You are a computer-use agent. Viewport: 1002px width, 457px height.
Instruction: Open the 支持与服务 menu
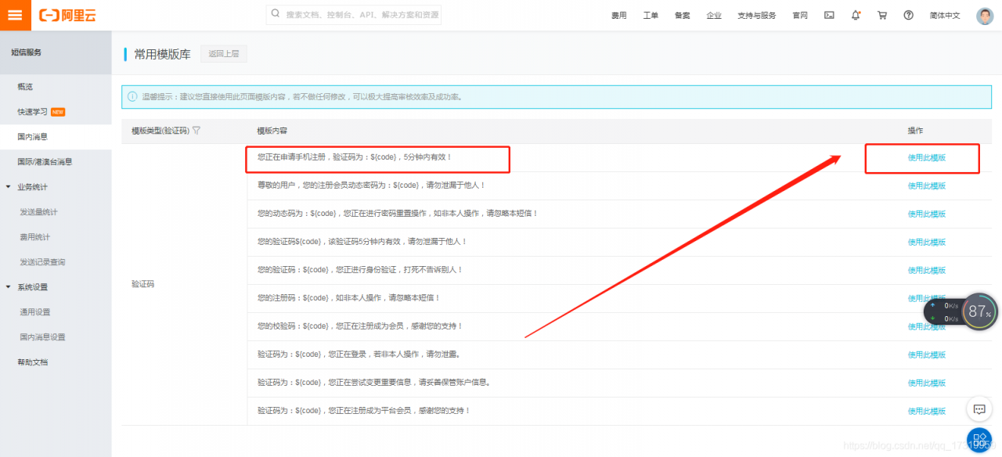757,16
